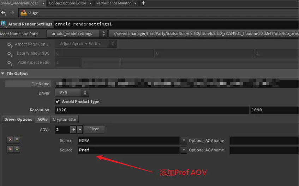Click the Pref Source field

coord(129,150)
